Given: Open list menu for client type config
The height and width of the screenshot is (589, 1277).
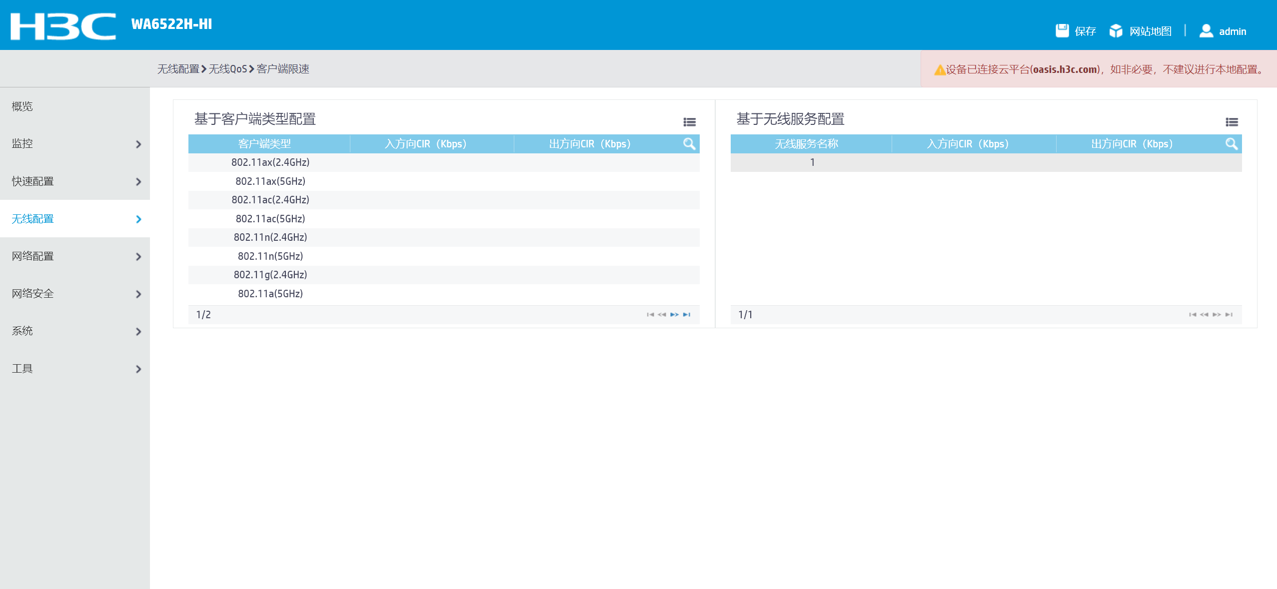Looking at the screenshot, I should click(x=689, y=122).
